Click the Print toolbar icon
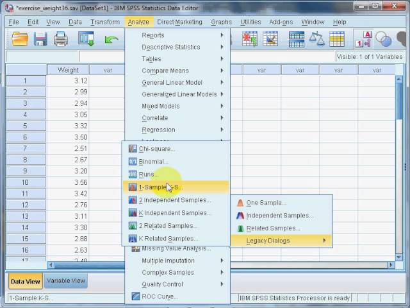 point(61,39)
